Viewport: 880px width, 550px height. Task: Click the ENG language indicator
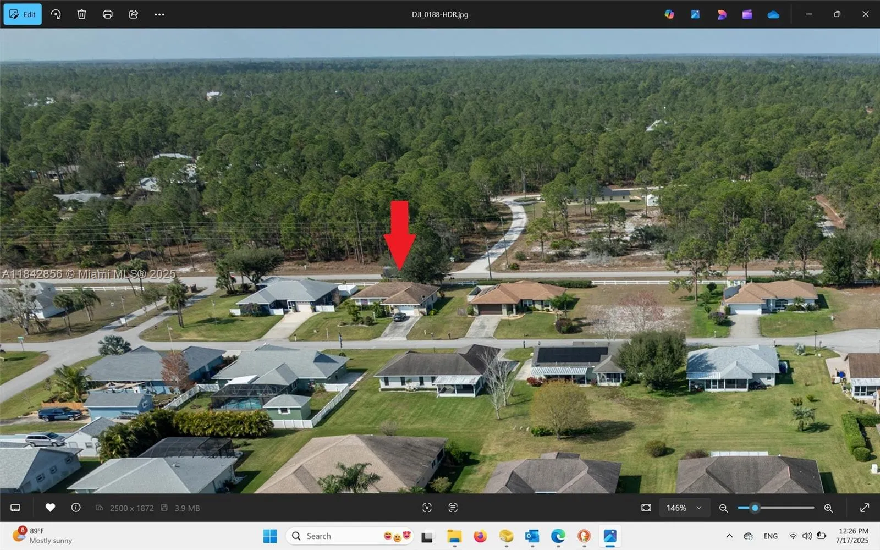[771, 536]
